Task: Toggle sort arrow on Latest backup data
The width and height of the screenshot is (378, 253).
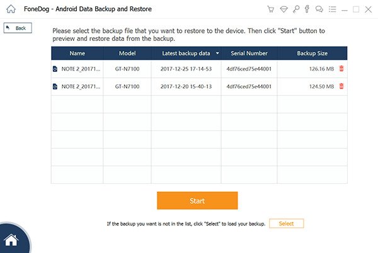Action: pos(217,53)
